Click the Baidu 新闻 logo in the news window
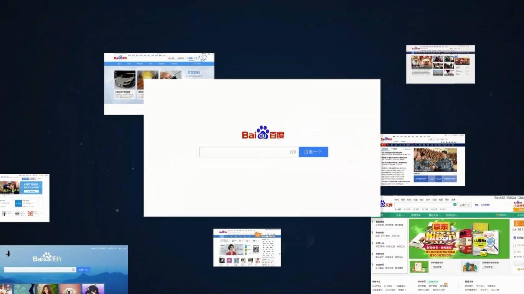The image size is (524, 294). click(387, 138)
